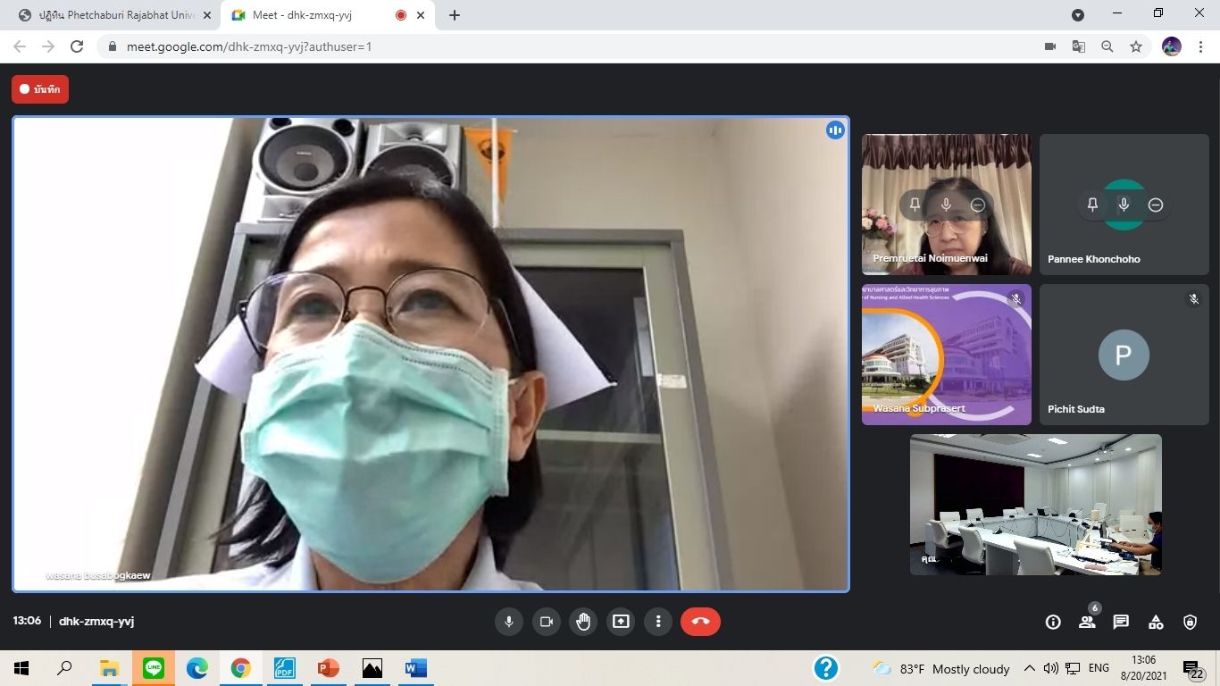Viewport: 1220px width, 686px height.
Task: Toggle the microphone in the call controls
Action: point(509,622)
